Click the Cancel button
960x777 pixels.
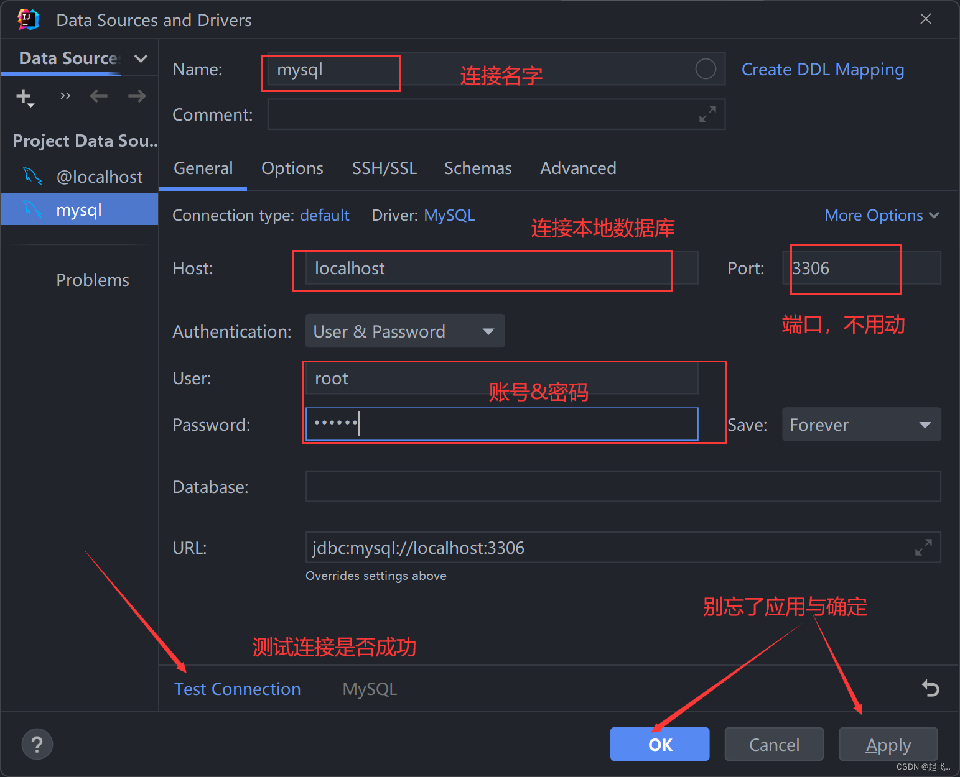tap(774, 744)
